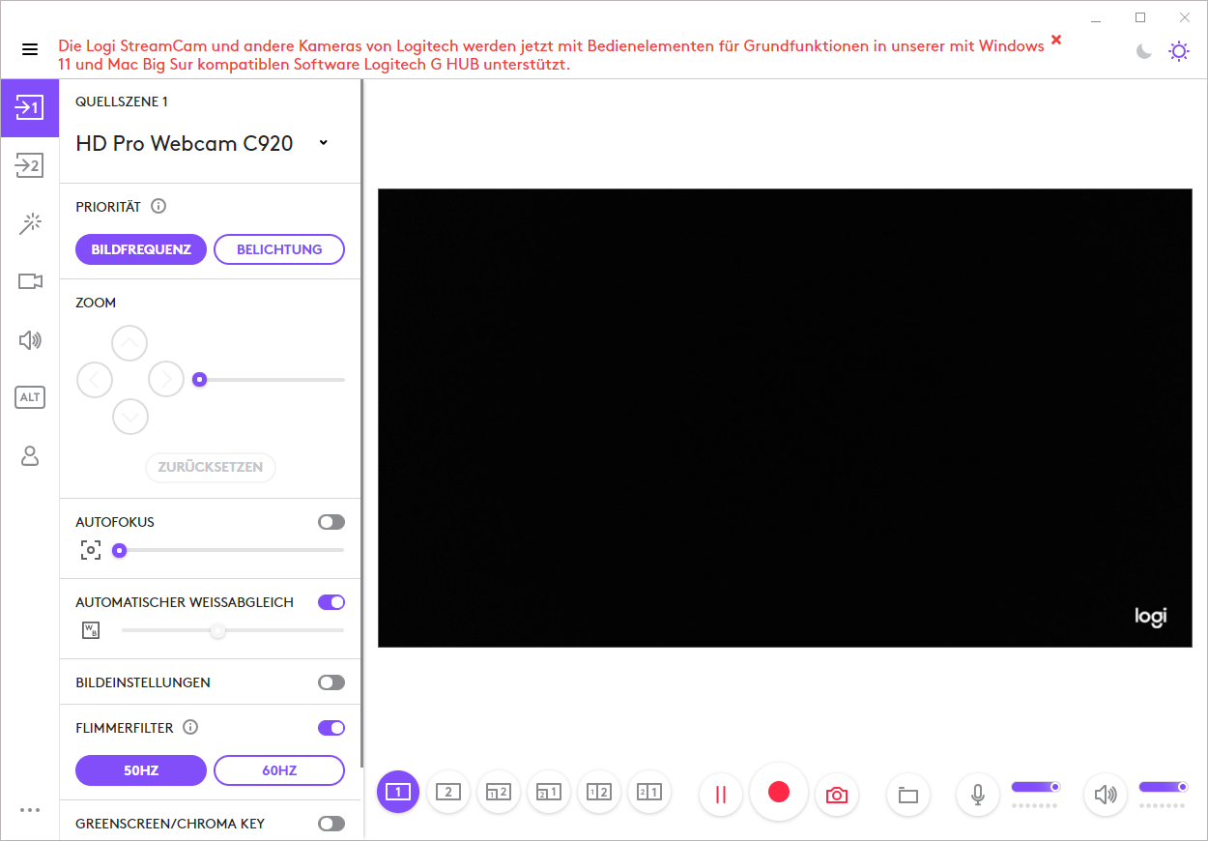Open the hamburger main menu
Screen dimensions: 1208x841
coord(30,49)
